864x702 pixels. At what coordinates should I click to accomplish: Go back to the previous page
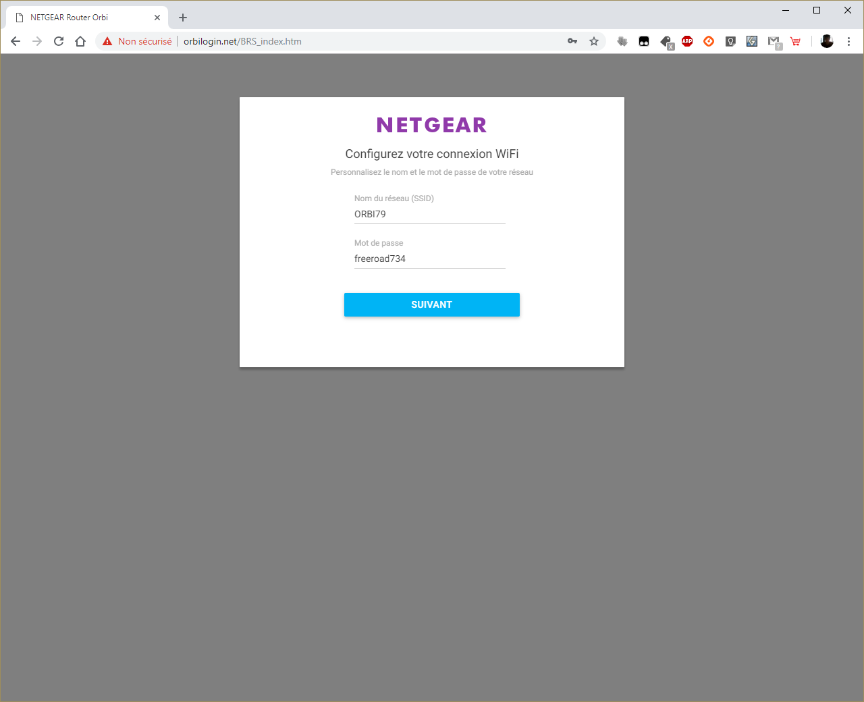[x=16, y=41]
